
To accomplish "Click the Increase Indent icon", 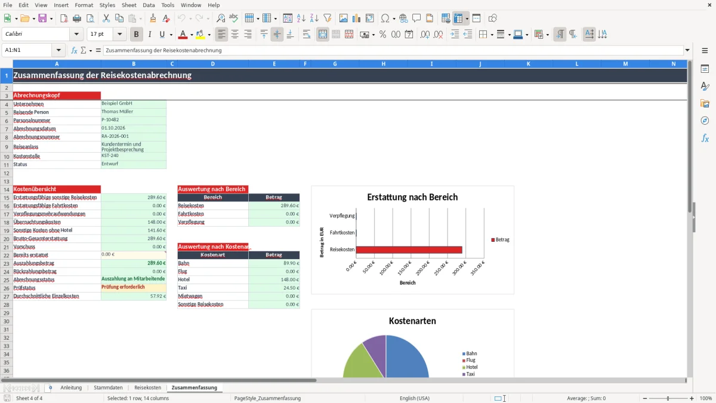I will point(455,35).
